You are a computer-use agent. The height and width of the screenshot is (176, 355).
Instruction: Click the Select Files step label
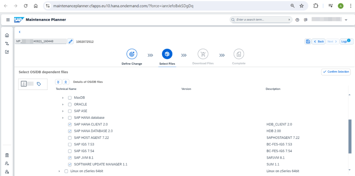(x=167, y=64)
